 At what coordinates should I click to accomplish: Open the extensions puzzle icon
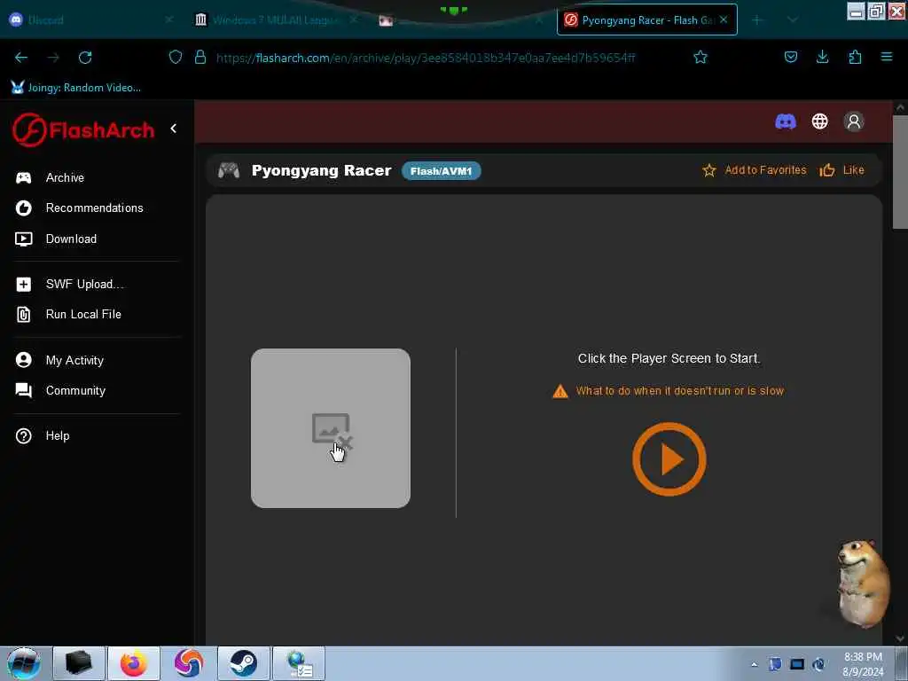pyautogui.click(x=855, y=57)
